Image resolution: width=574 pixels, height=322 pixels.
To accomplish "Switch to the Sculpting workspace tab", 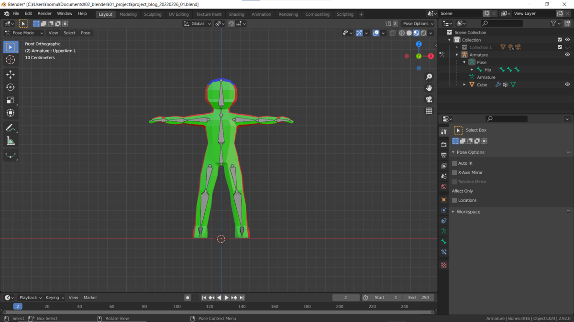I will [153, 14].
